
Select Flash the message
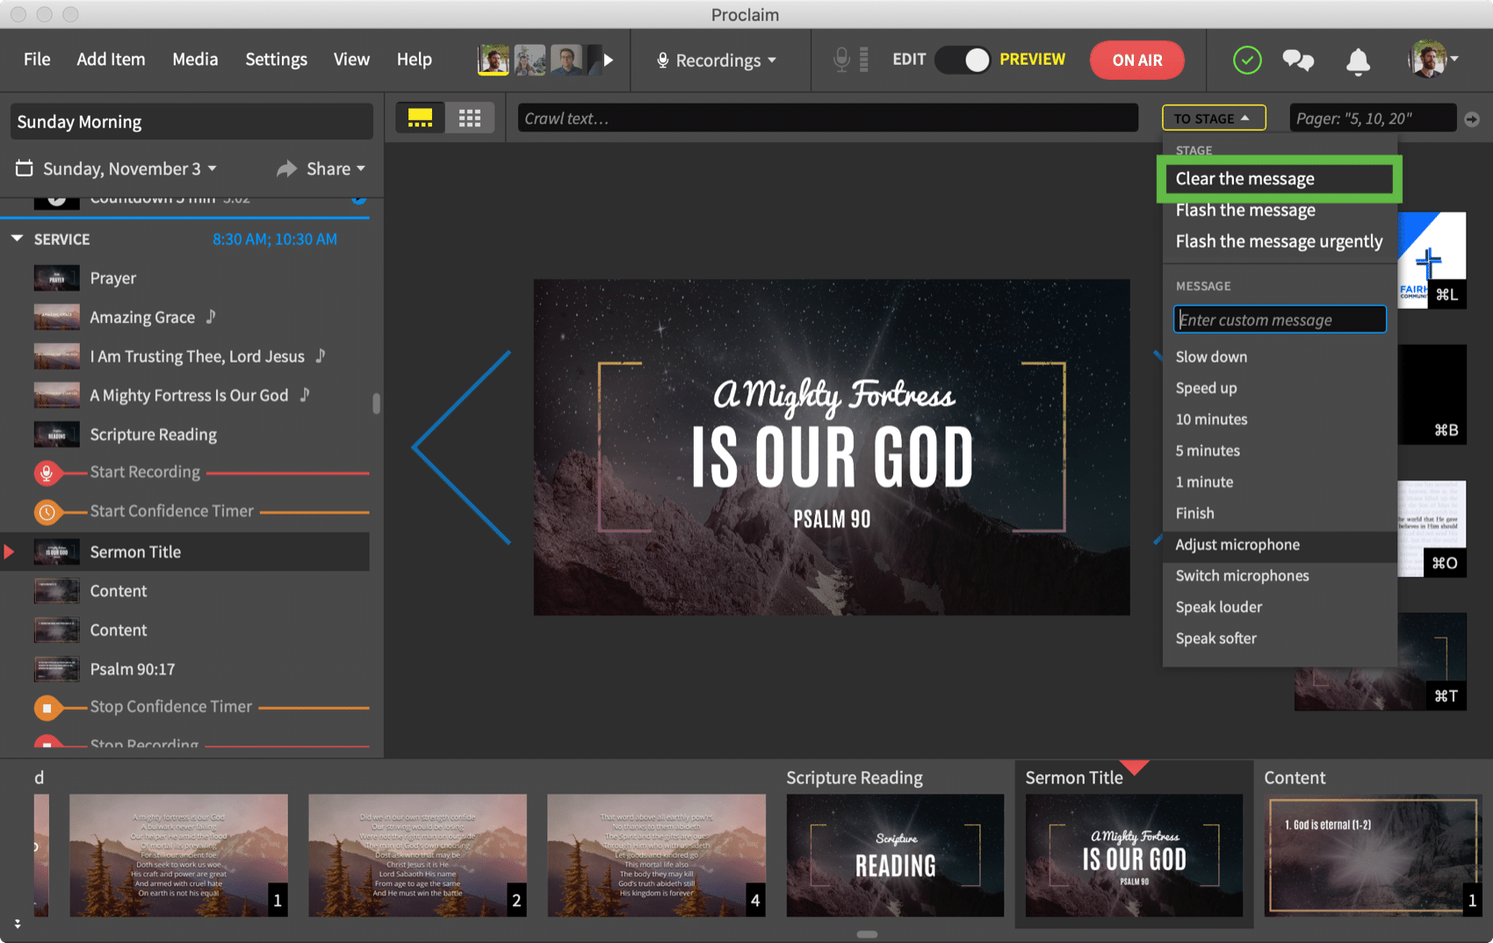(1279, 210)
